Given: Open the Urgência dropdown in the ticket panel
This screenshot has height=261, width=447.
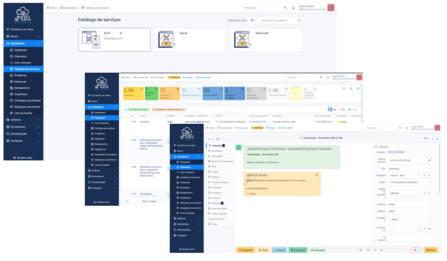Looking at the screenshot, I should [x=410, y=204].
